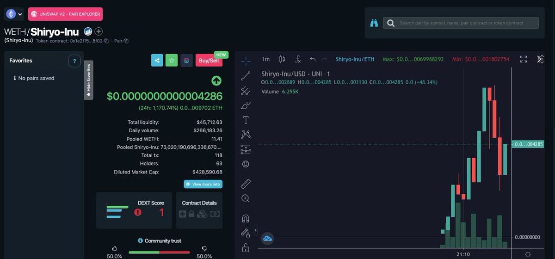Click the undo arrow in chart toolbar
Viewport: 555px width, 259px height.
coord(313,59)
